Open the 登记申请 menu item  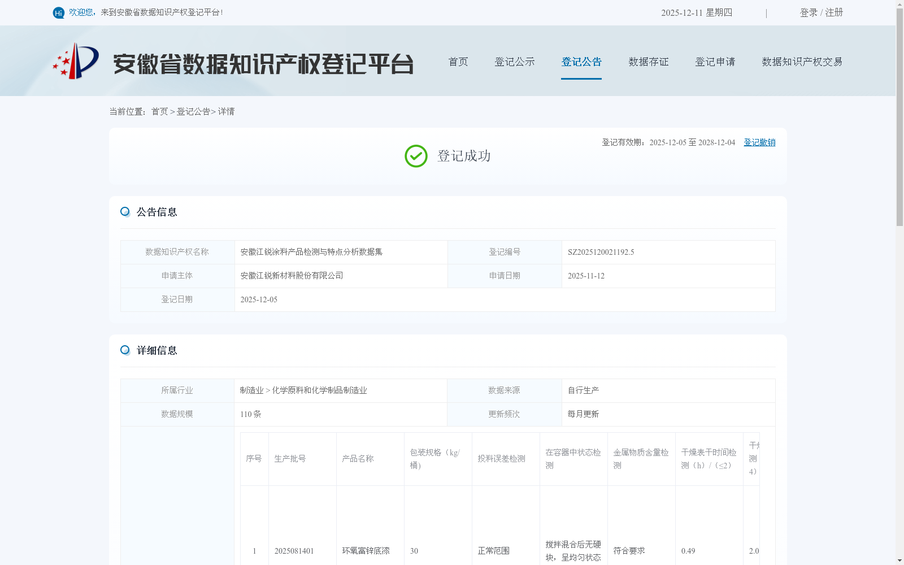[715, 62]
